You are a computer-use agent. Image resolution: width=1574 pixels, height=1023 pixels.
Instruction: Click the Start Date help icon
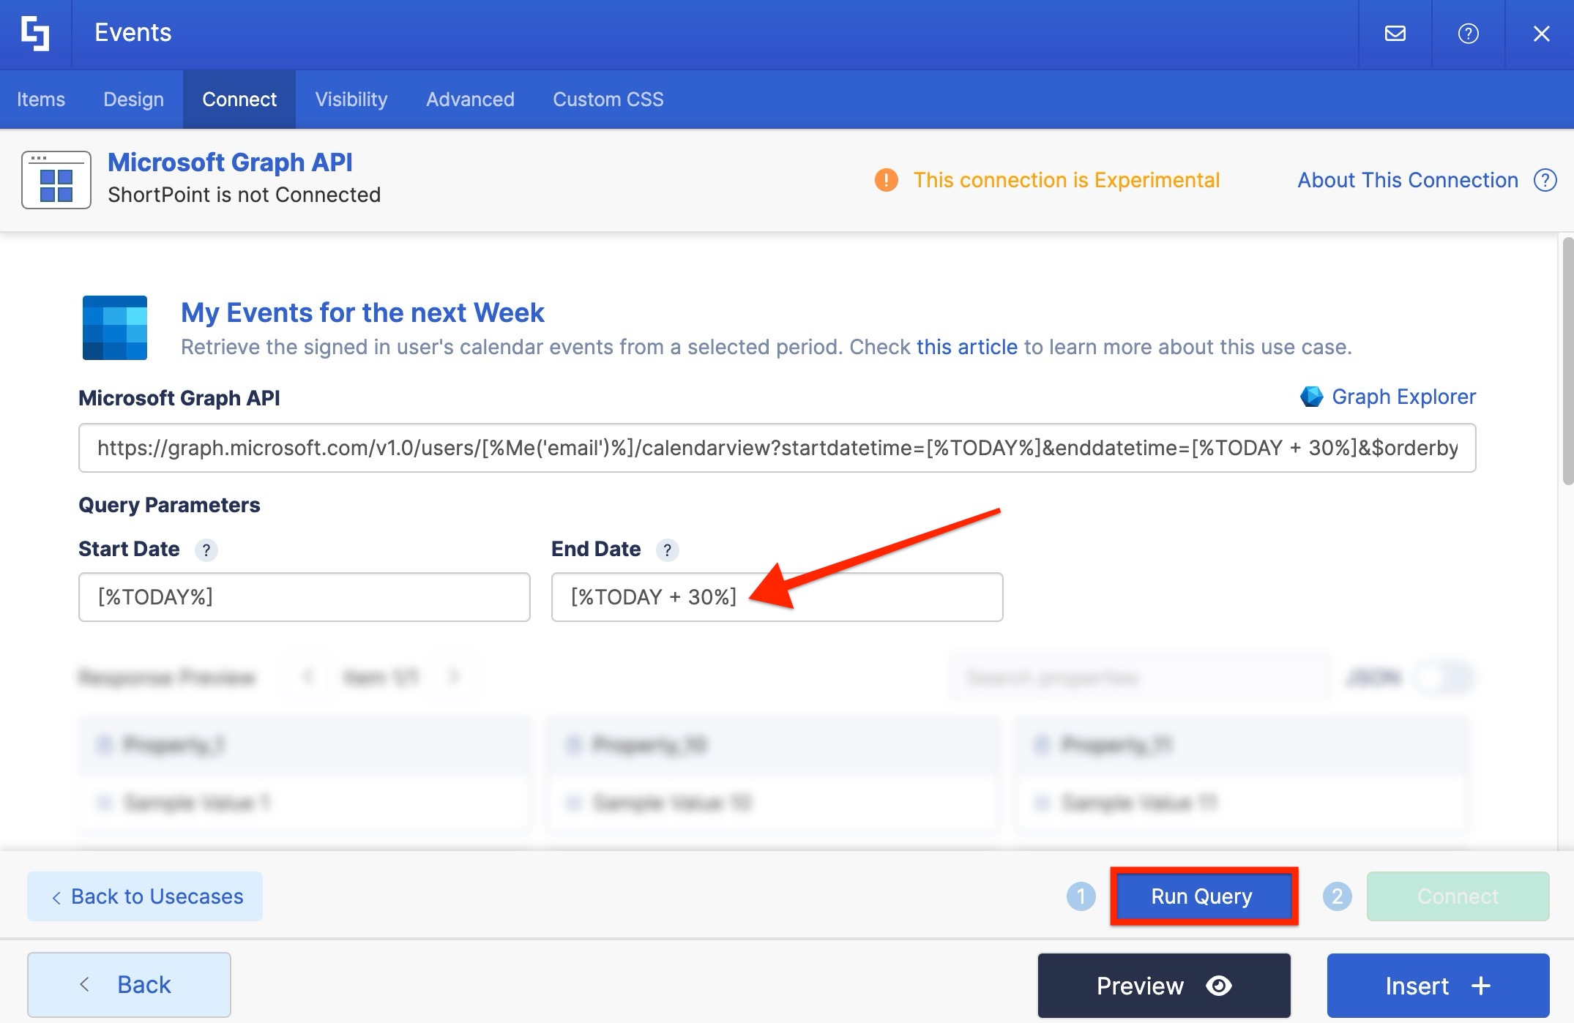coord(206,550)
